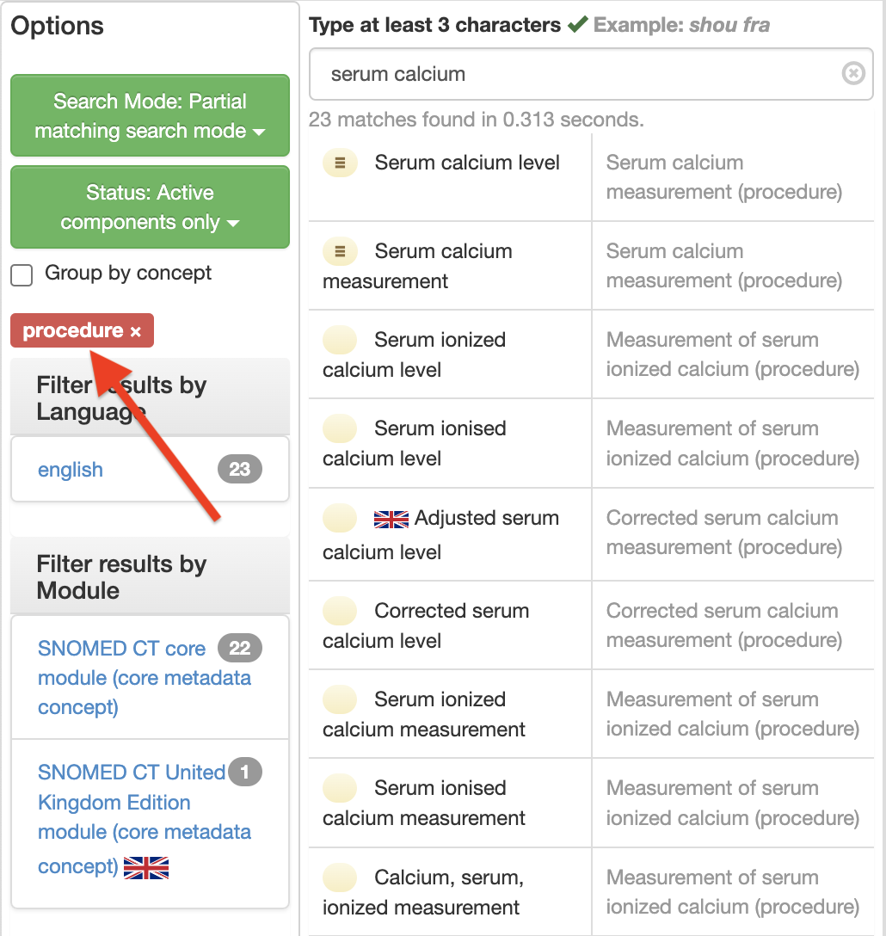Open the english language filter link
The width and height of the screenshot is (886, 936).
click(71, 469)
